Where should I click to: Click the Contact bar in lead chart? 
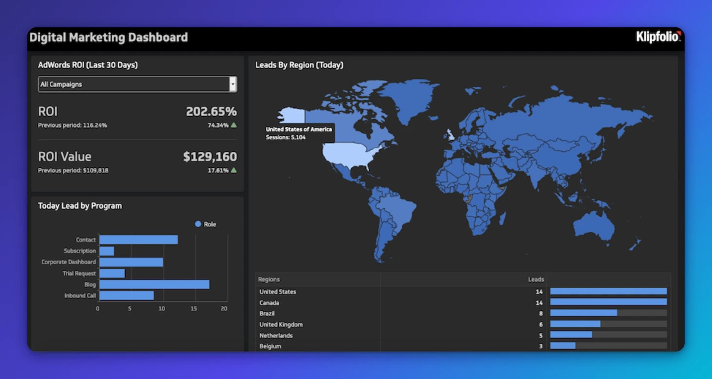click(x=139, y=240)
